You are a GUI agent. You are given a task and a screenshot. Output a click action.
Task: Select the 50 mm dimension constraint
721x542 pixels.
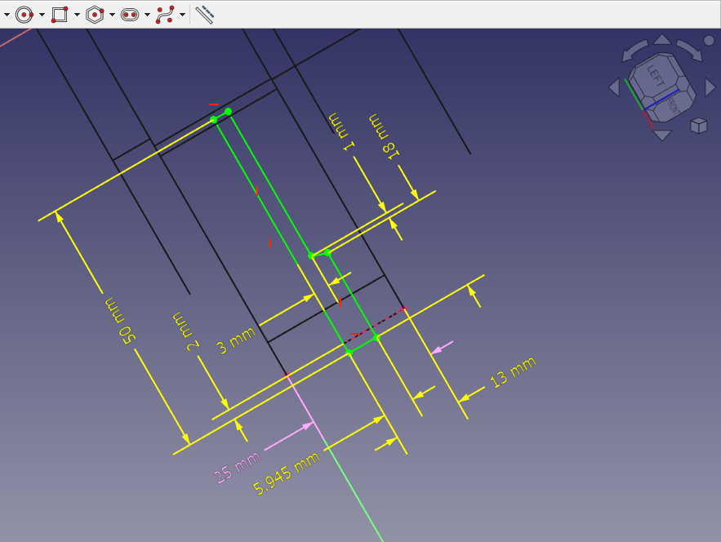118,321
